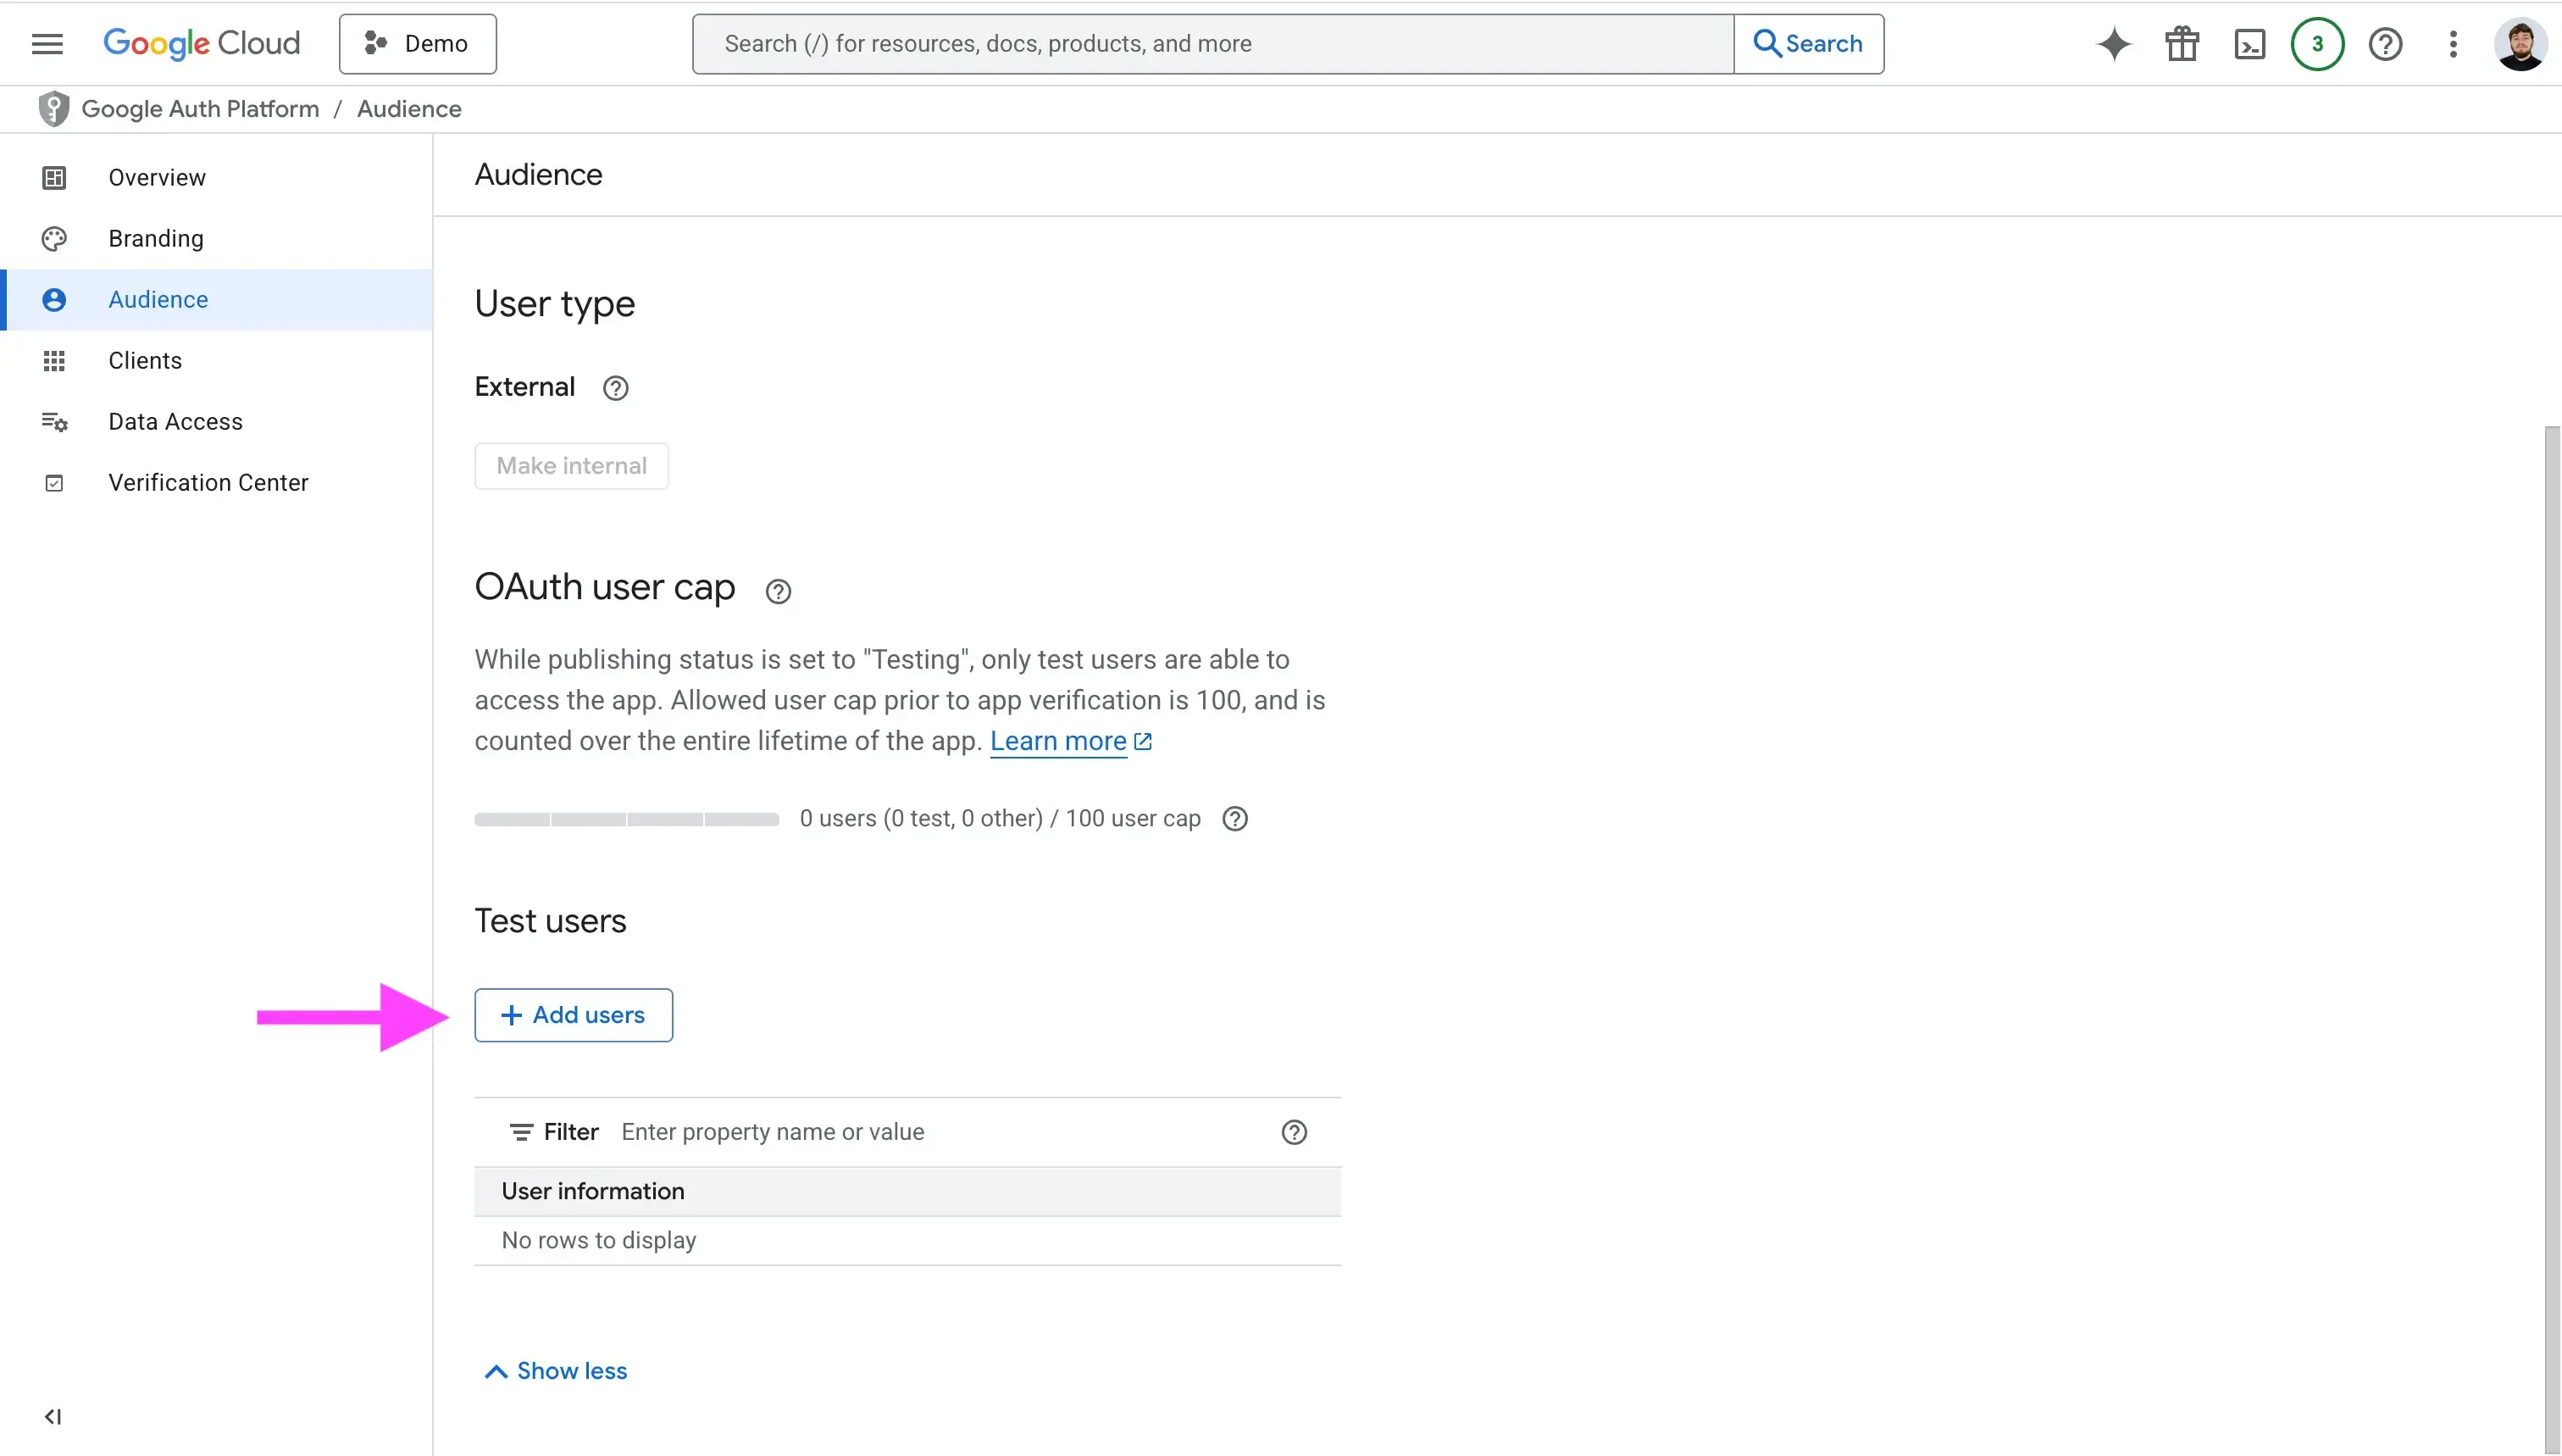
Task: View the OAuth user cap help tooltip
Action: pos(777,590)
